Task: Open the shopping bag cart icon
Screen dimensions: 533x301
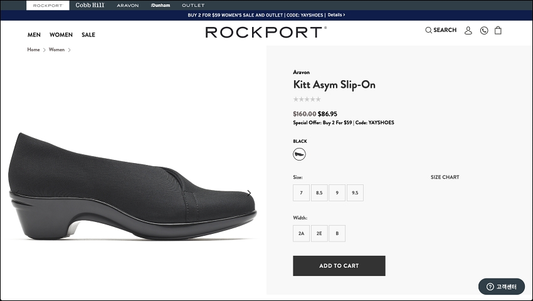Action: pos(498,30)
